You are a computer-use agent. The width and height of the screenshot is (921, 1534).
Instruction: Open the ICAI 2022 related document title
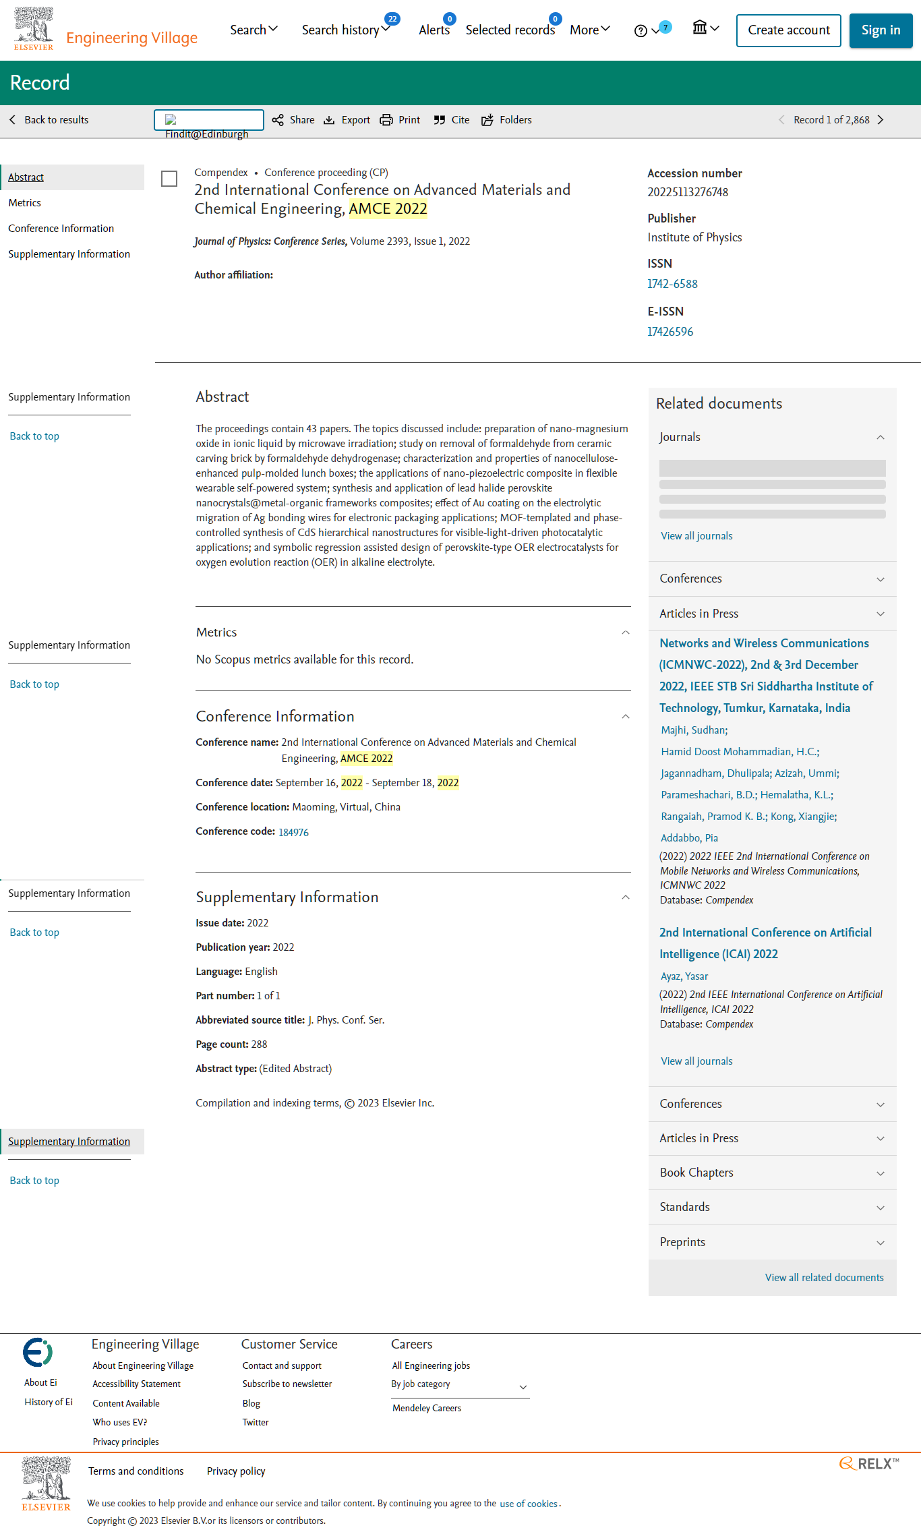[765, 943]
